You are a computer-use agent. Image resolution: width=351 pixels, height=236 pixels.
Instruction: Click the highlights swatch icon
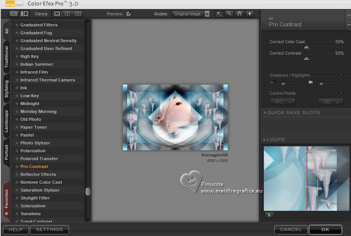[x=311, y=82]
